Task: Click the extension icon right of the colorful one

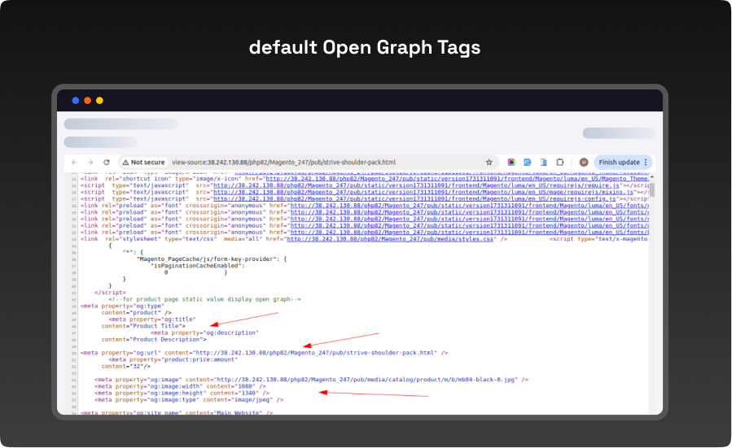Action: pos(528,163)
